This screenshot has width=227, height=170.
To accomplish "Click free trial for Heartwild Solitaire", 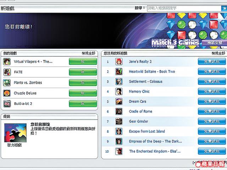I will tap(212, 72).
